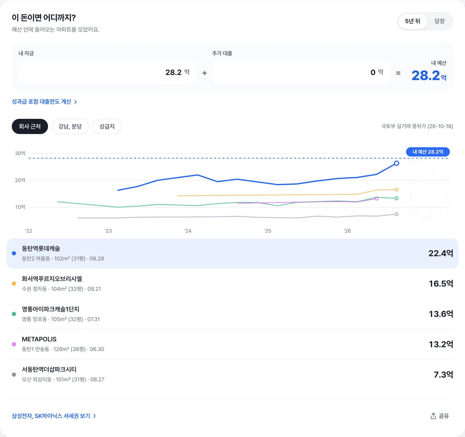This screenshot has width=465, height=437.
Task: Click the 13.6억 price value
Action: tap(441, 314)
